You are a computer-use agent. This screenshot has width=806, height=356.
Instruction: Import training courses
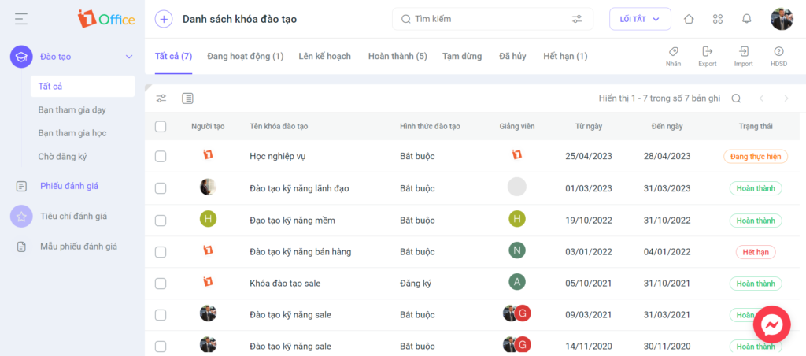coord(743,57)
